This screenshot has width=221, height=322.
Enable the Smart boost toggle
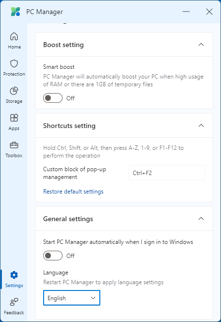pyautogui.click(x=53, y=98)
